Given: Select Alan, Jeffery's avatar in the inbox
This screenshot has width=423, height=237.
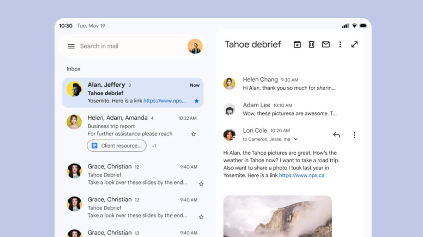Looking at the screenshot, I should (74, 89).
